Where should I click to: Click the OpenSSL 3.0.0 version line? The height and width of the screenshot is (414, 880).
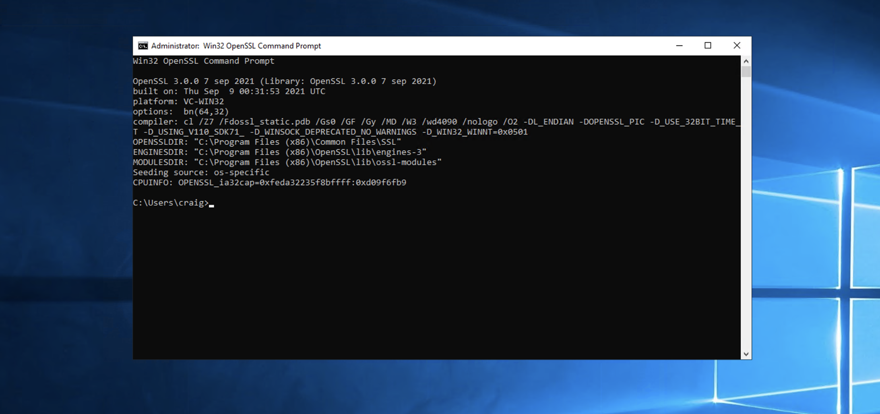pos(284,81)
